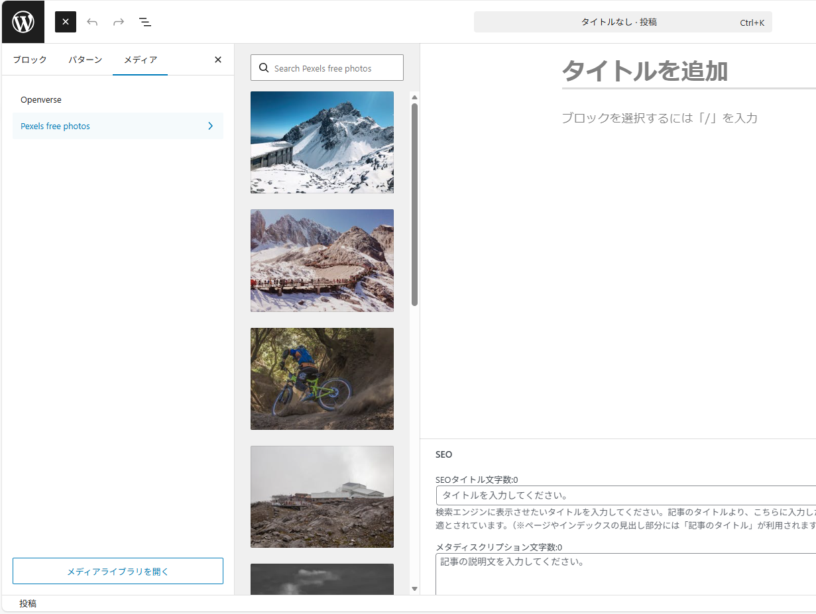The height and width of the screenshot is (614, 816).
Task: Click the redo arrow icon
Action: point(119,22)
